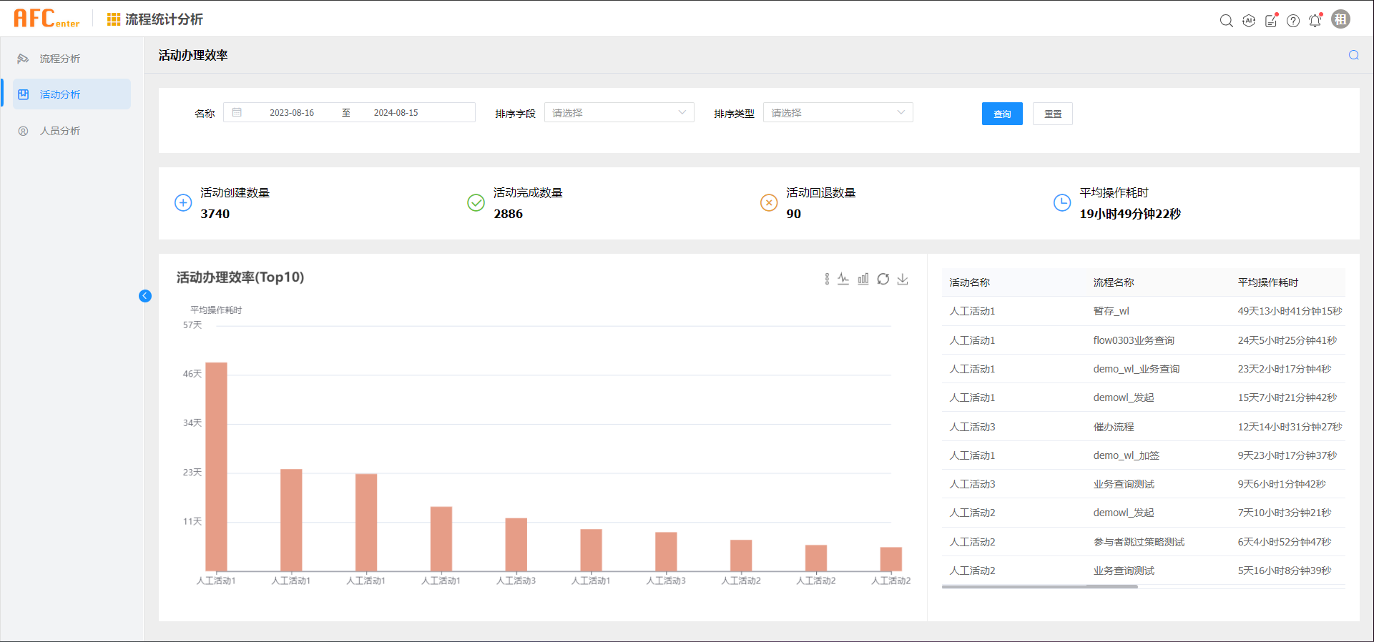Download the Top10 chart as image

coord(903,279)
